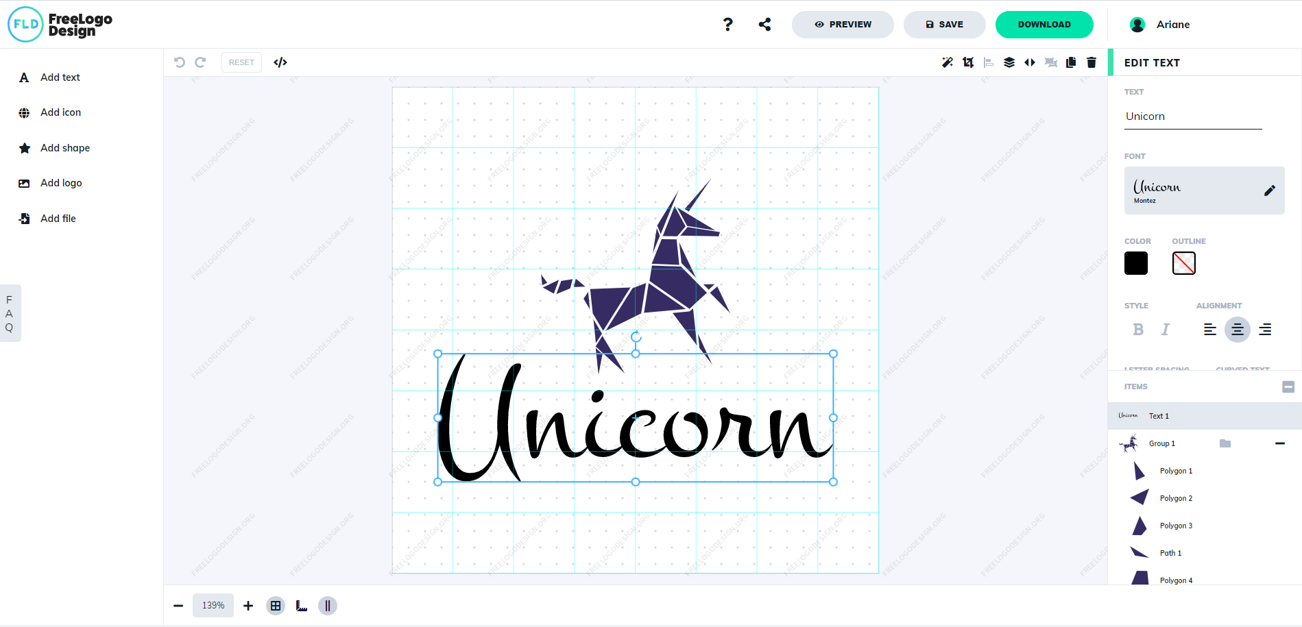Toggle the ruler display
This screenshot has width=1302, height=627.
point(301,605)
